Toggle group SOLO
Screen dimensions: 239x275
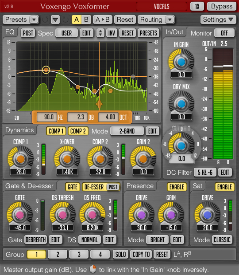[120, 254]
